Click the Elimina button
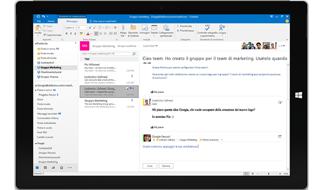323x190 pixels. click(166, 166)
